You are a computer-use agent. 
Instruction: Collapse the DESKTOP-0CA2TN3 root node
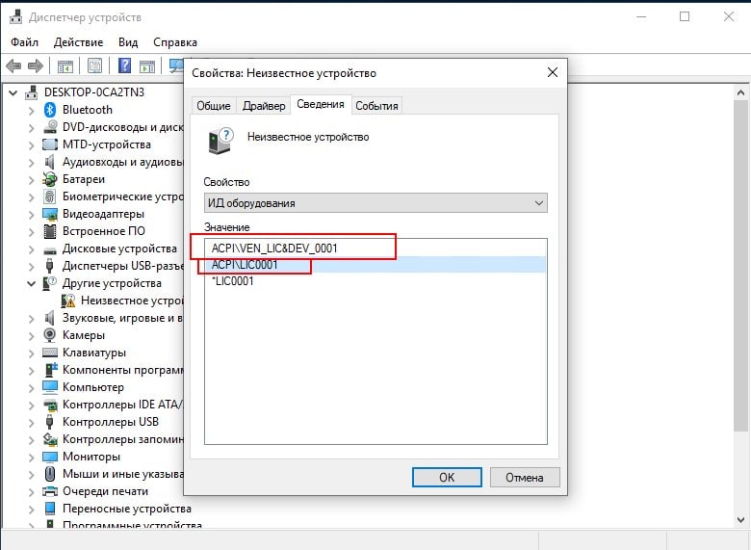pos(13,92)
